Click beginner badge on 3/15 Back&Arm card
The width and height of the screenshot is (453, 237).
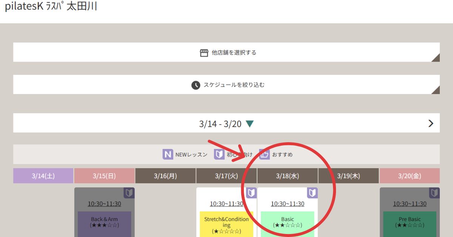pyautogui.click(x=129, y=193)
